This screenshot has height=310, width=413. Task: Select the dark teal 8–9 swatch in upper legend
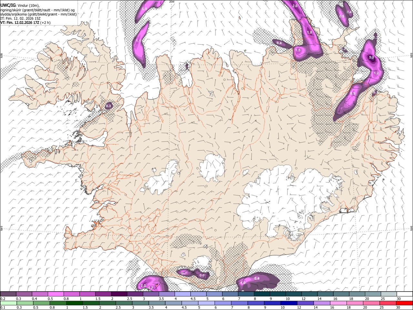tap(262, 294)
